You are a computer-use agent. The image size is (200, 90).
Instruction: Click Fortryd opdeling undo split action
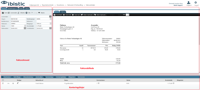coord(60,77)
